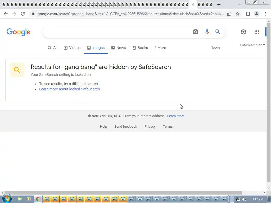Screen dimensions: 271x203
Task: Click the scroll down arrow
Action: tap(269, 188)
